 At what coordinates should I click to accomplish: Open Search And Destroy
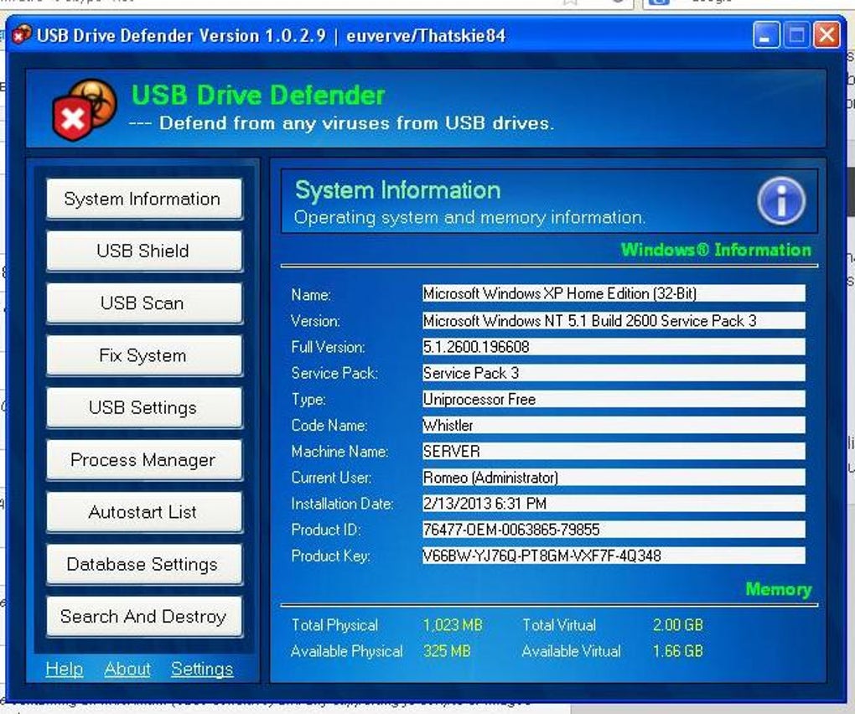144,617
